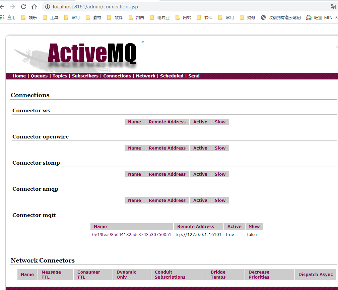The height and width of the screenshot is (290, 338).
Task: Expand the 路由 bookmark folder
Action: tap(136, 17)
